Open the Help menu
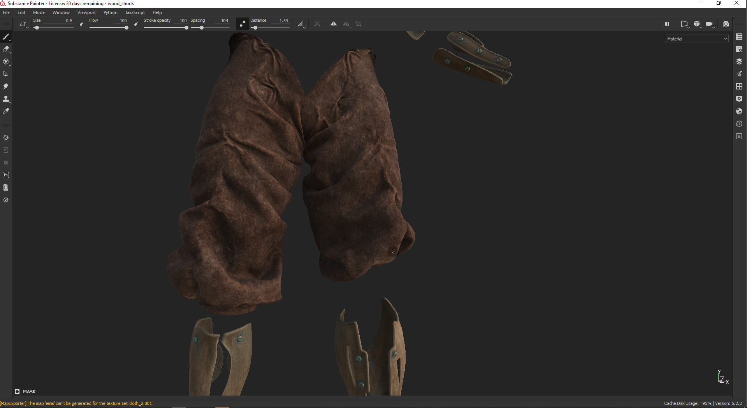The image size is (747, 408). tap(157, 12)
